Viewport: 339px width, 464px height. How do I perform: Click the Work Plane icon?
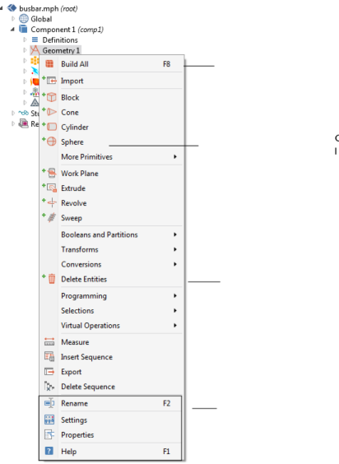[52, 173]
